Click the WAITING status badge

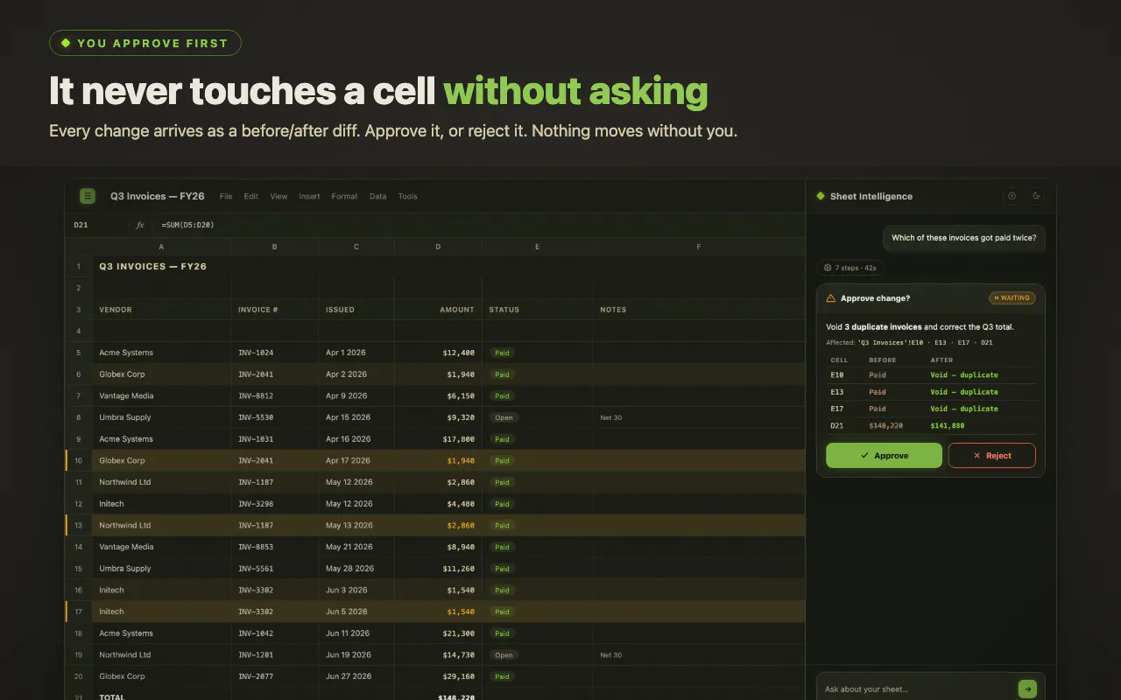tap(1012, 298)
